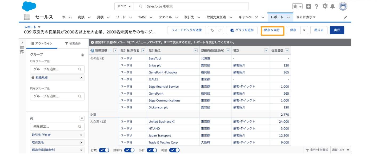
Task: Click the グラフを追加 button
Action: pos(242,30)
